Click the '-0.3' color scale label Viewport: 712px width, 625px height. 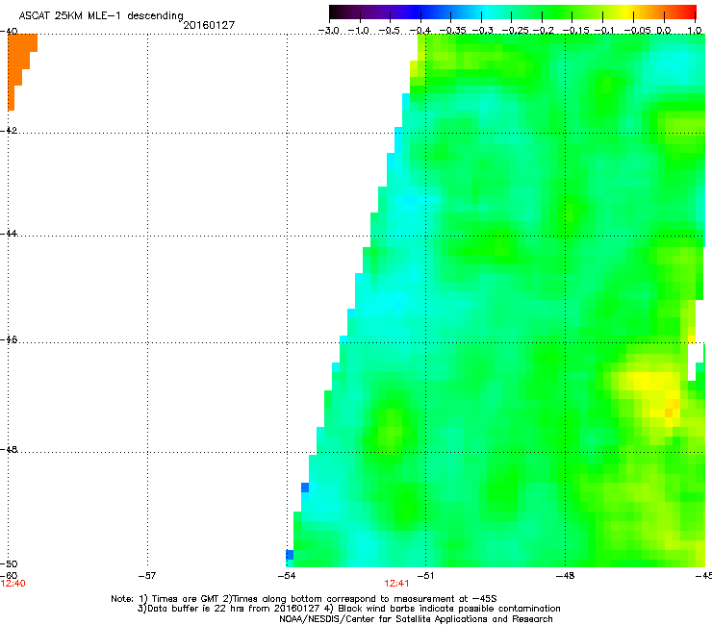483,31
